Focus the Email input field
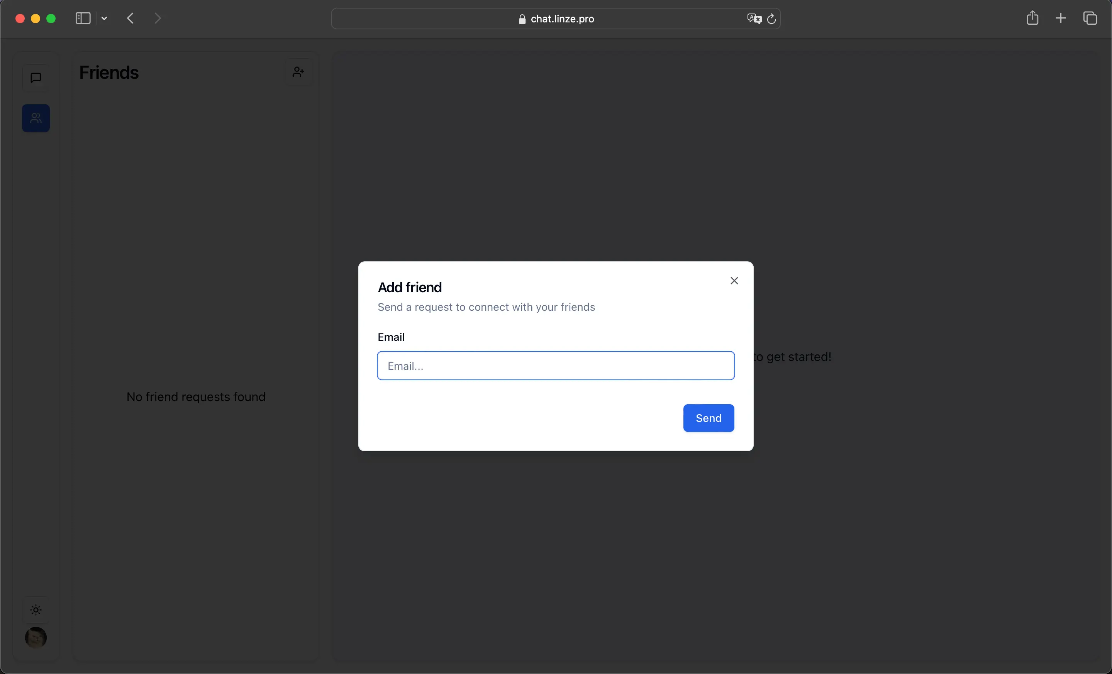The image size is (1112, 674). [556, 366]
